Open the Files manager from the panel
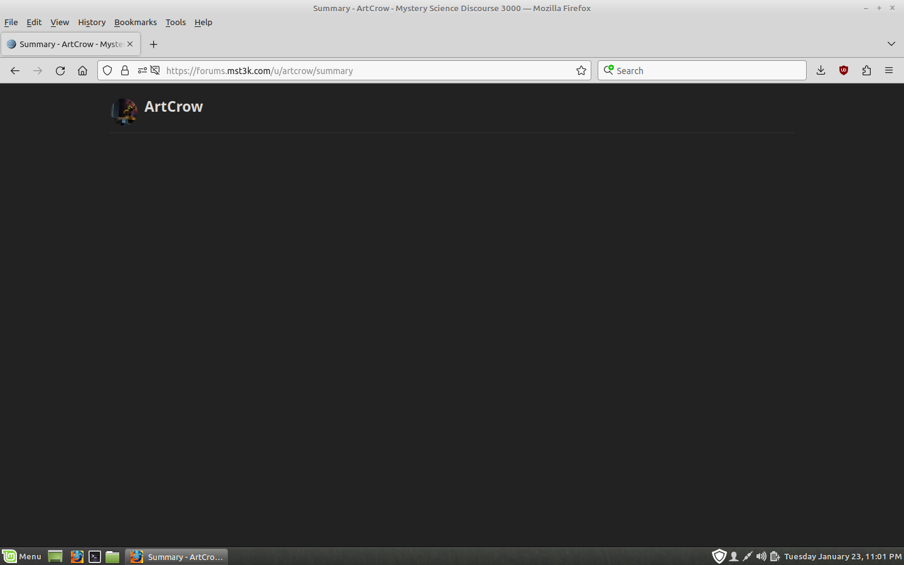The height and width of the screenshot is (565, 904). [x=112, y=556]
